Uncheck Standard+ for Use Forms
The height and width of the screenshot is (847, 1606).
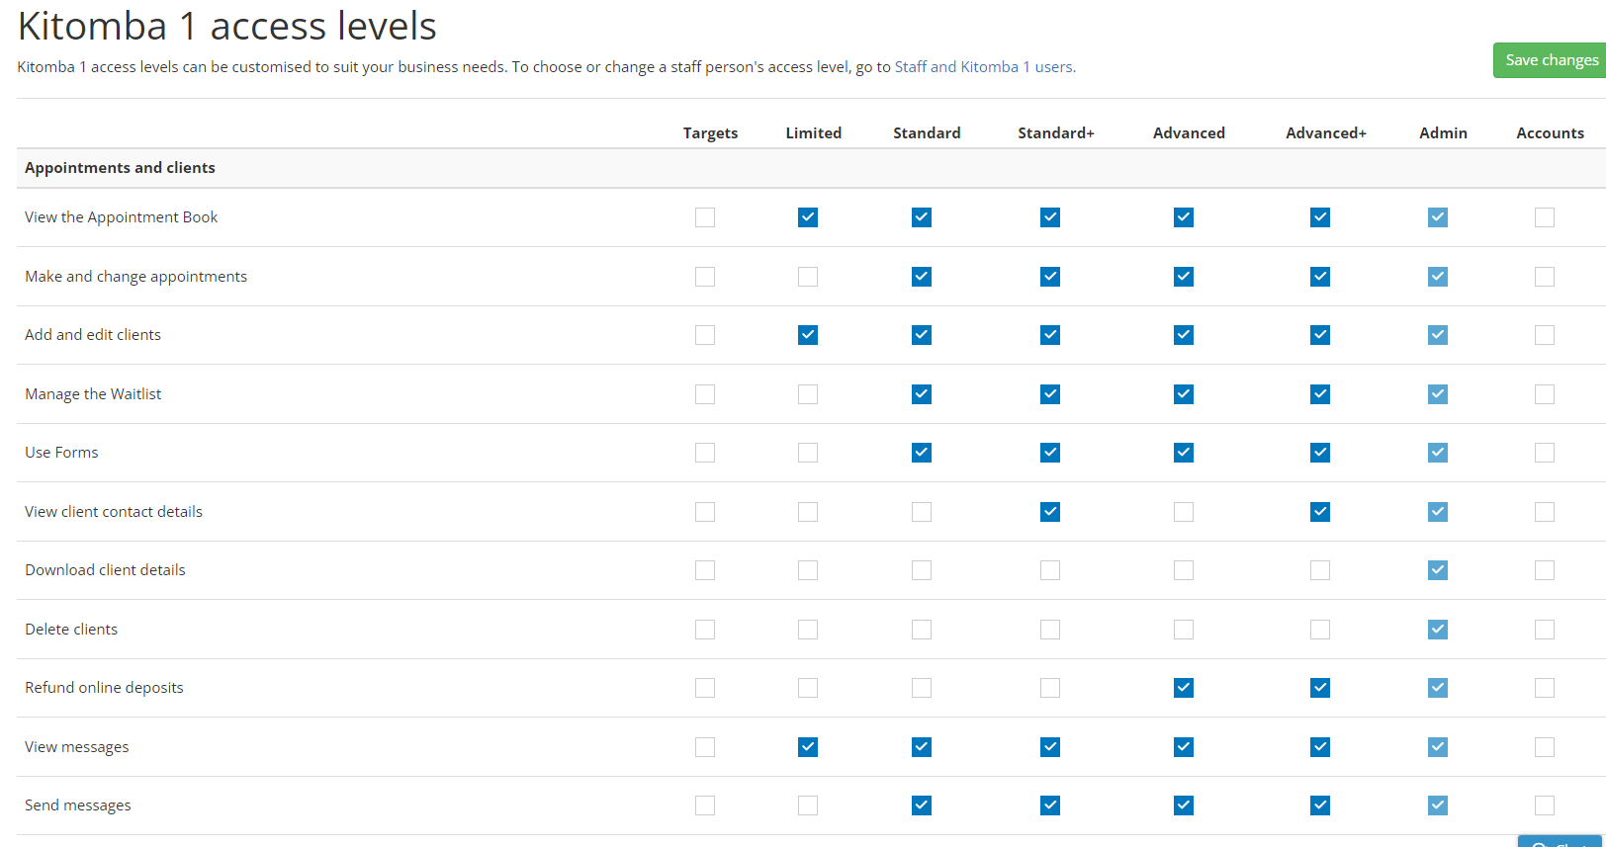click(x=1050, y=453)
